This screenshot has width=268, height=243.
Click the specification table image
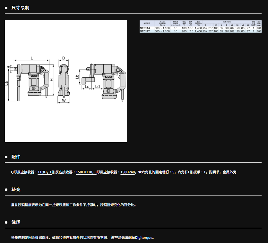[201, 26]
